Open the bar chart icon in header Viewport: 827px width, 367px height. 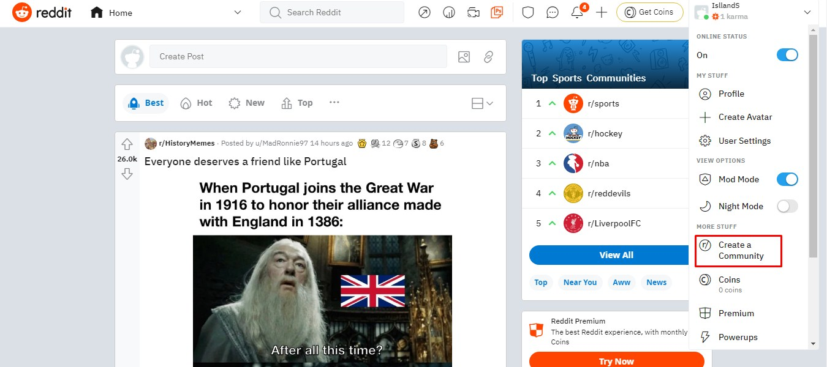[x=449, y=12]
